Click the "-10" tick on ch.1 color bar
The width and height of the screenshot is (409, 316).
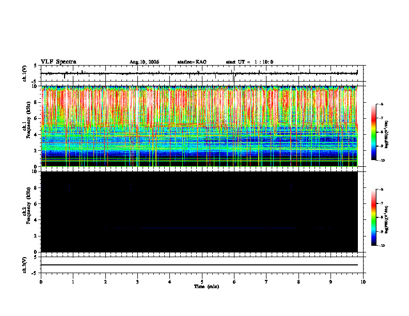coord(382,161)
